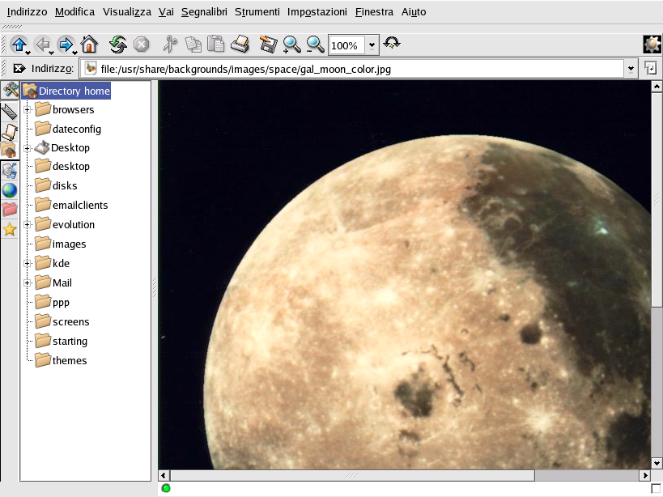Viewport: 663px width, 497px height.
Task: Open the Visualizza menu
Action: tap(127, 12)
